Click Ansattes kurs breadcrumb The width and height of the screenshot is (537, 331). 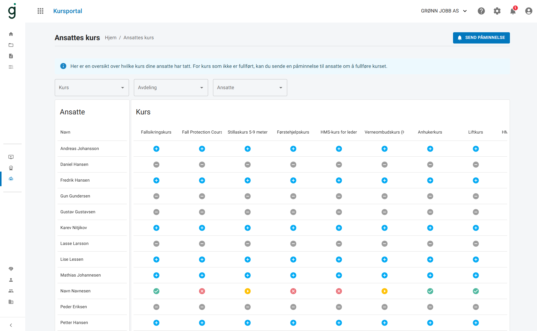pos(138,38)
